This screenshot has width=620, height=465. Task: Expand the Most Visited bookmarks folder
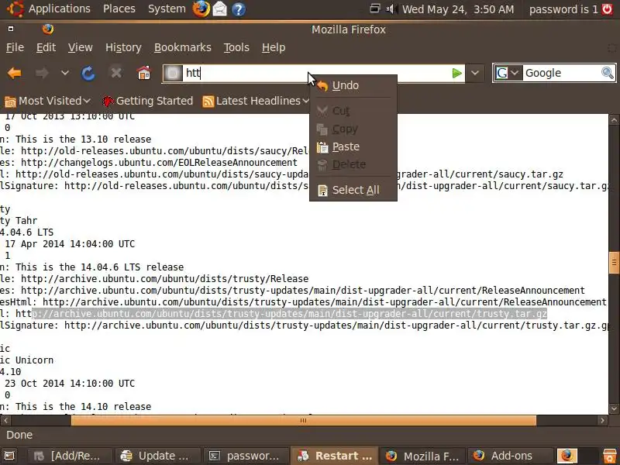point(47,102)
